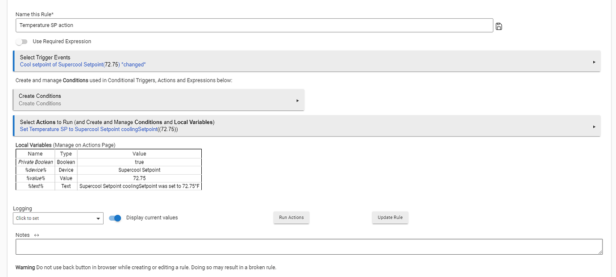616x277 pixels.
Task: Select the %text% variable's value cell
Action: 139,186
